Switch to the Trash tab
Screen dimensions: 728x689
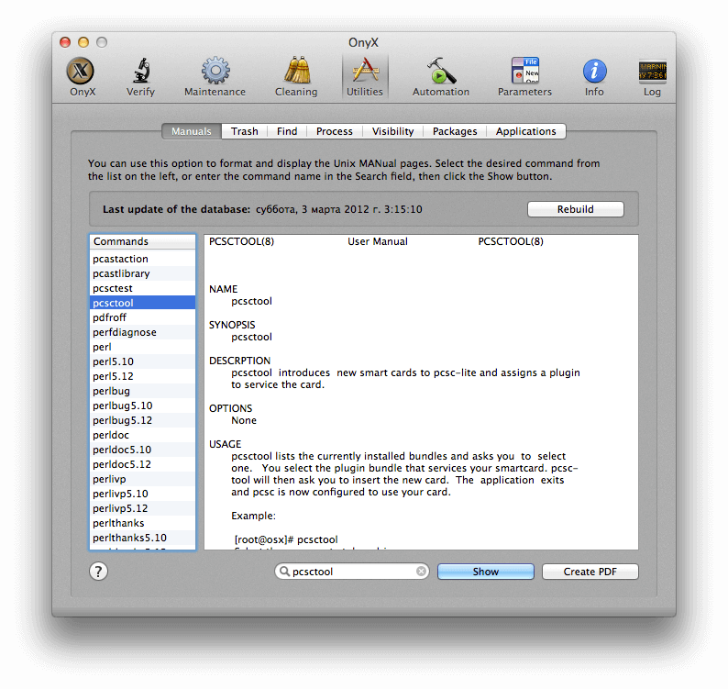point(245,131)
